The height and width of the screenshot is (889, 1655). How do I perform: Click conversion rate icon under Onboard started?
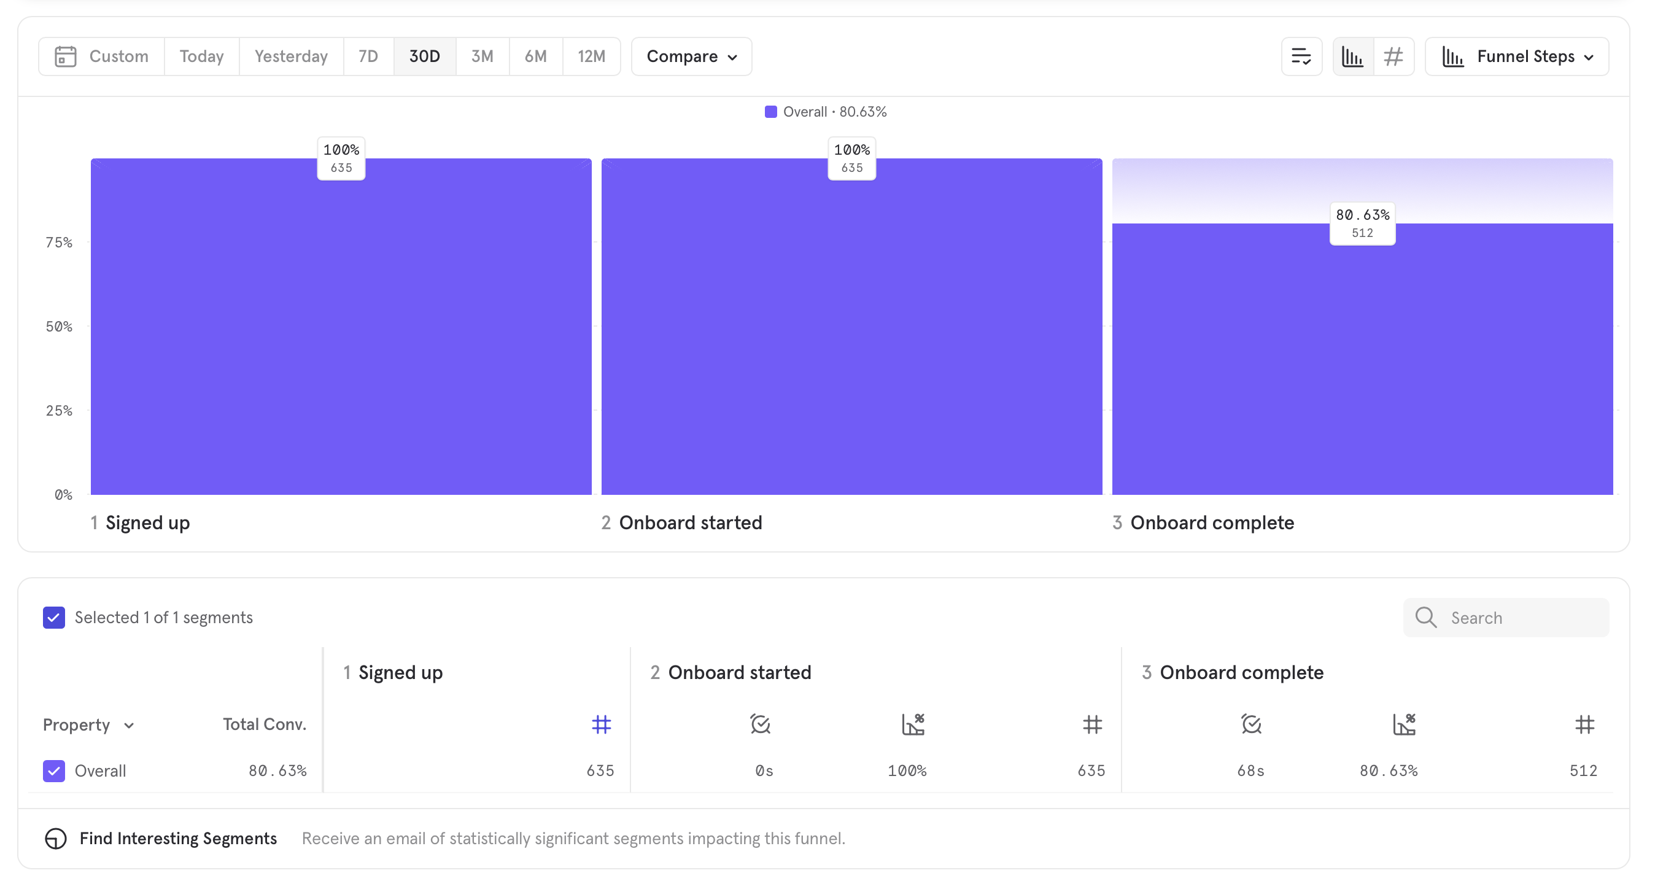912,724
